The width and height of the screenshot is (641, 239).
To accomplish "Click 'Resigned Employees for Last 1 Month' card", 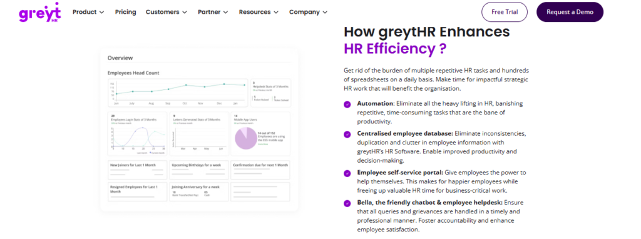I will pos(137,192).
